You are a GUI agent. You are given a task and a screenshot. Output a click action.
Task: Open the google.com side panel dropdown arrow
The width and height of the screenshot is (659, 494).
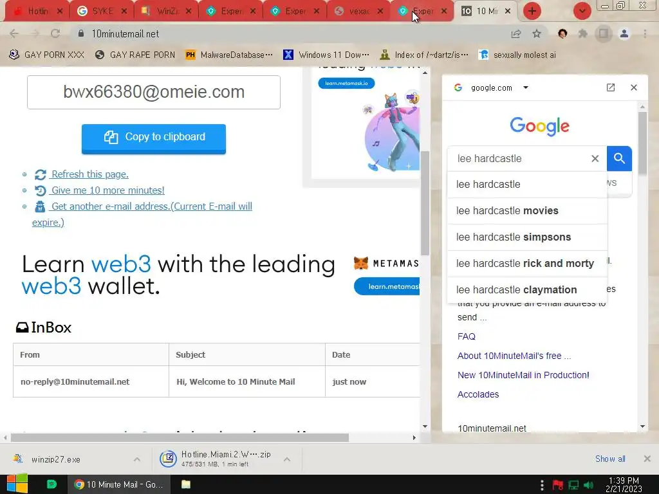coord(526,87)
